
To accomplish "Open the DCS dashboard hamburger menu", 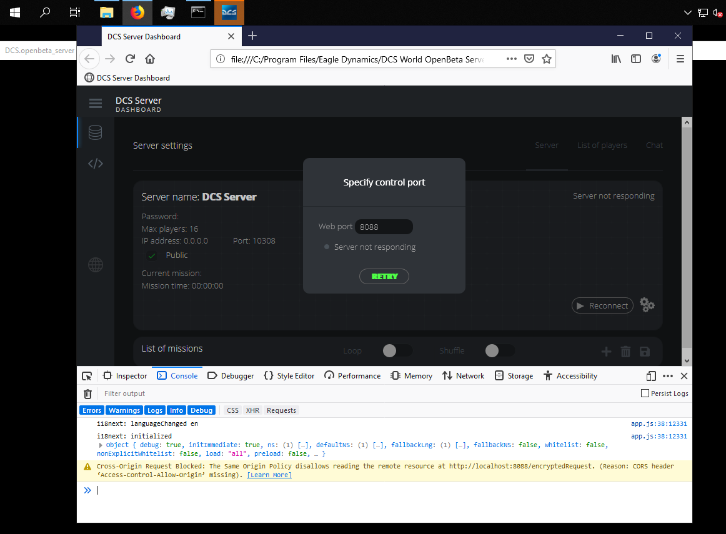I will click(96, 103).
